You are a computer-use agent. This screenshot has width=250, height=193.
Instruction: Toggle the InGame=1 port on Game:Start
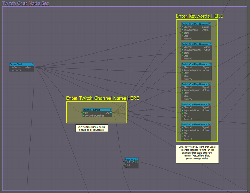click(x=11, y=67)
